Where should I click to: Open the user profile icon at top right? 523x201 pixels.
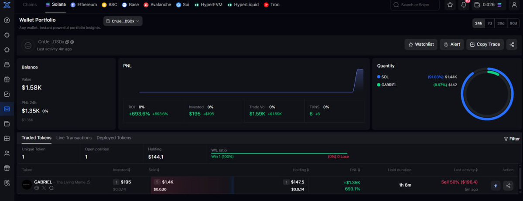tap(514, 5)
